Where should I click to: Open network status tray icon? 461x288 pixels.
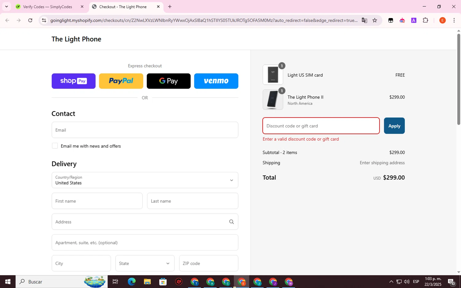tap(399, 282)
